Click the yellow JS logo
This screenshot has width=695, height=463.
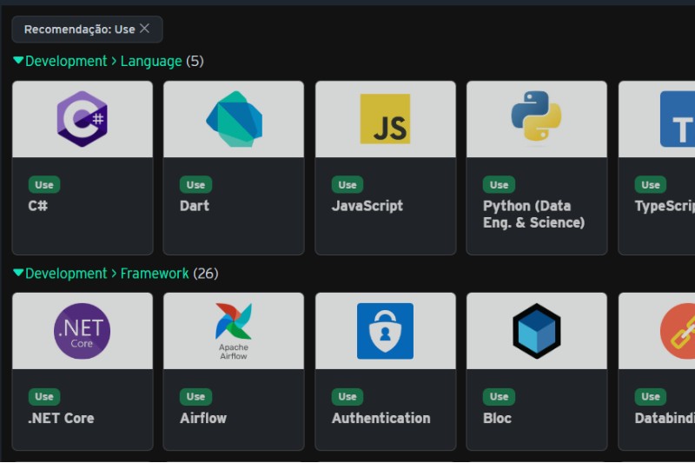click(385, 119)
